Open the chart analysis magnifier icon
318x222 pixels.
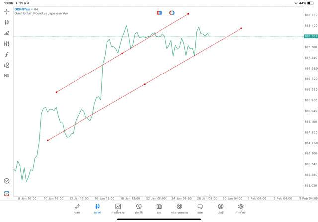click(x=7, y=181)
